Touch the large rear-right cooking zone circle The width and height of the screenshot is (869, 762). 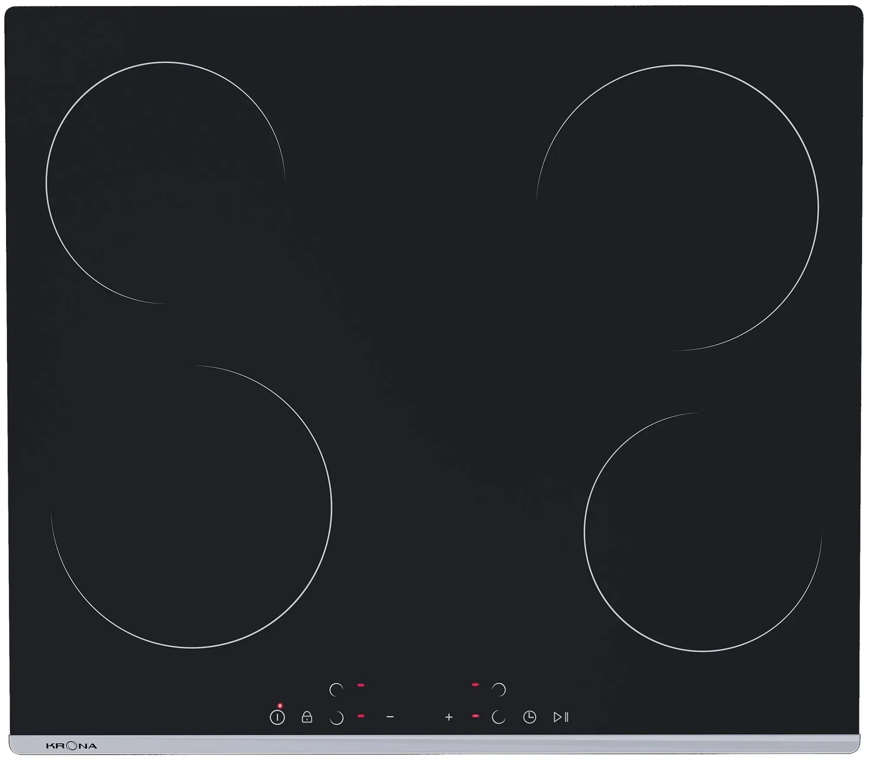point(677,208)
